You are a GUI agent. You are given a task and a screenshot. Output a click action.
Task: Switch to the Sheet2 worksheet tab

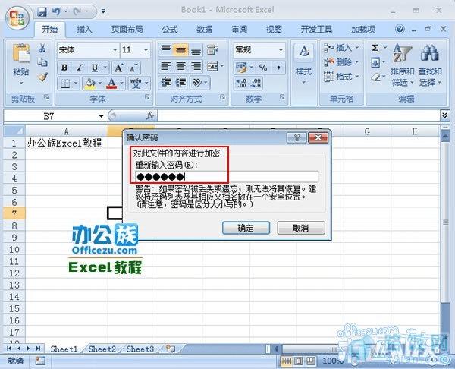click(102, 348)
